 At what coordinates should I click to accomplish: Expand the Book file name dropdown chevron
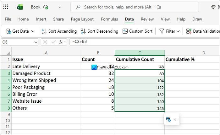tap(60, 7)
